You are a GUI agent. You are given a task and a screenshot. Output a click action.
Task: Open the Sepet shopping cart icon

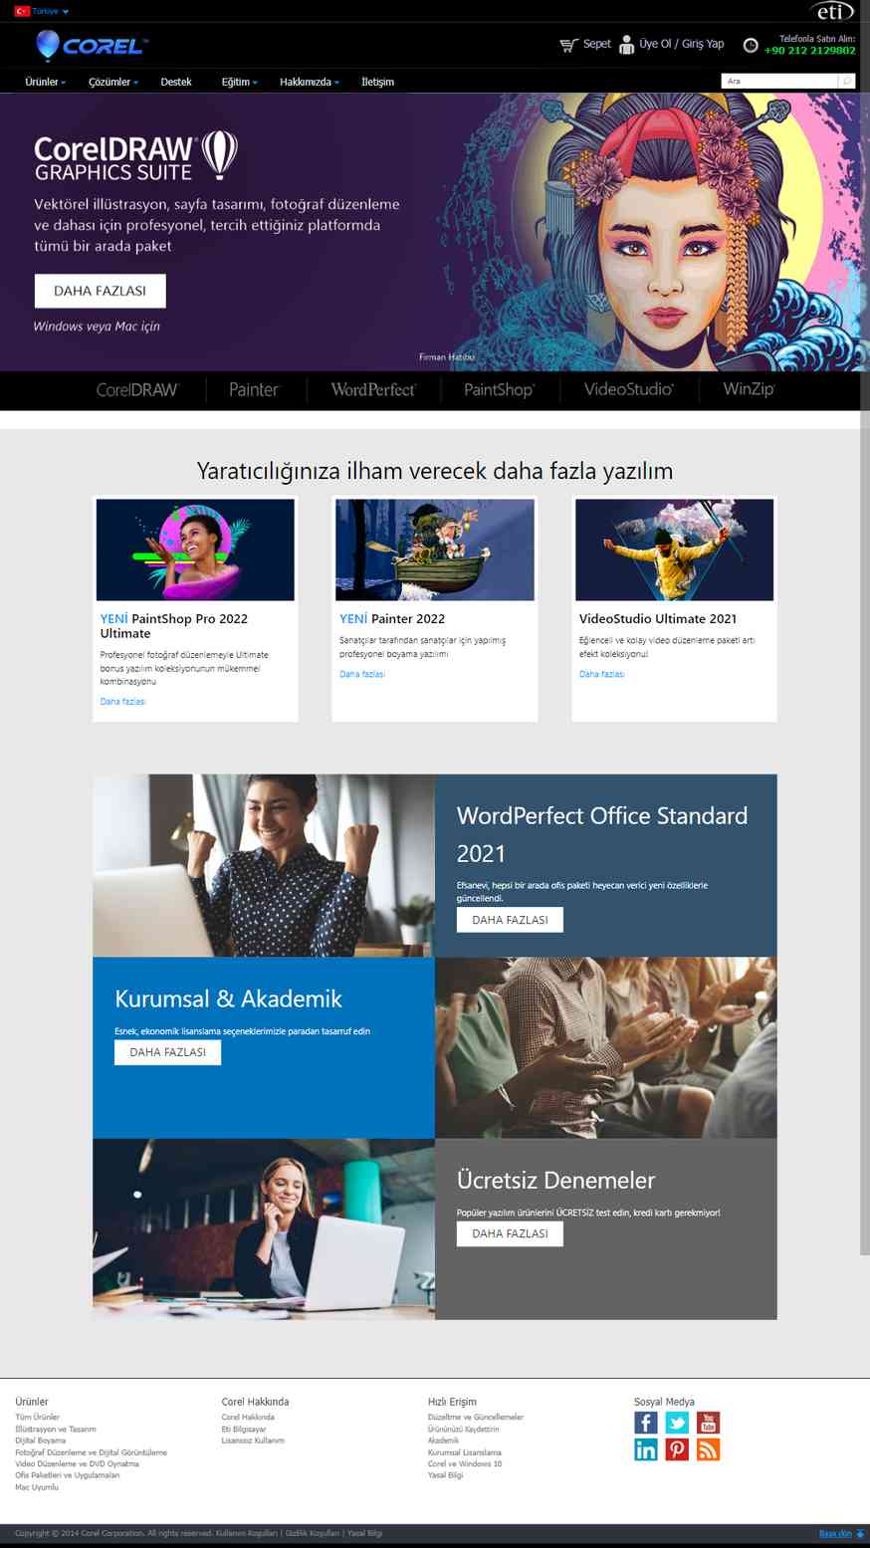568,45
